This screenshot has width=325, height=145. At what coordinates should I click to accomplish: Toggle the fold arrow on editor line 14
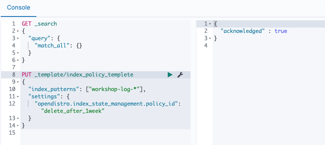[x=18, y=125]
